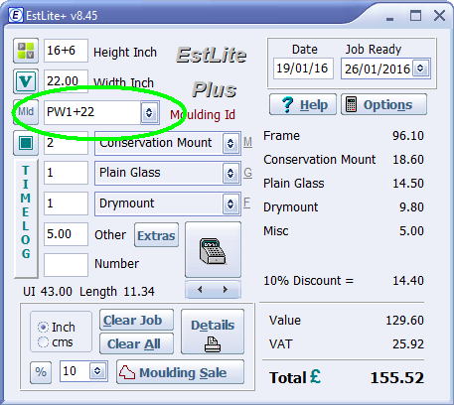Viewport: 454px width, 405px height.
Task: Click the 10% Discount amount 14.40
Action: click(x=408, y=281)
